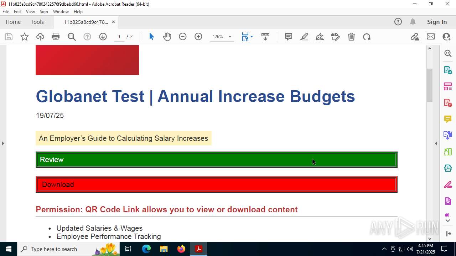The image size is (456, 256).
Task: Switch to the Tools tab
Action: coord(37,22)
